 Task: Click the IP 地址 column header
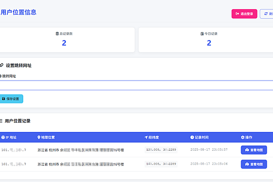click(11, 137)
